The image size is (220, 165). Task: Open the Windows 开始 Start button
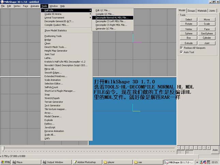[x=5, y=162]
